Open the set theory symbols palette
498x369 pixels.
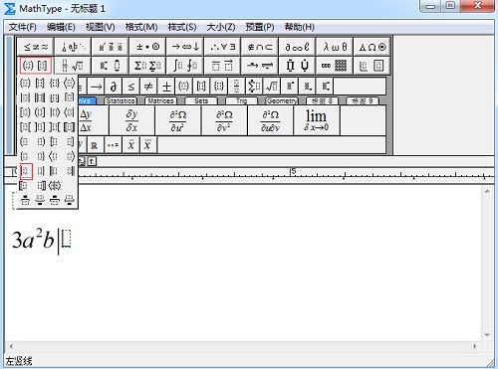click(260, 47)
